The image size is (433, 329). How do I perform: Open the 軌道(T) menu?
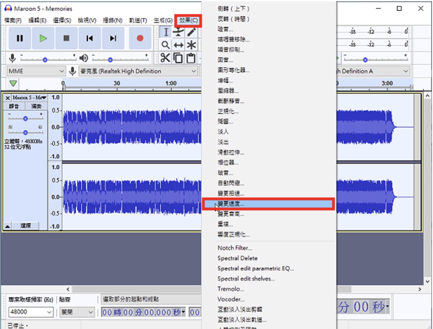pyautogui.click(x=138, y=21)
